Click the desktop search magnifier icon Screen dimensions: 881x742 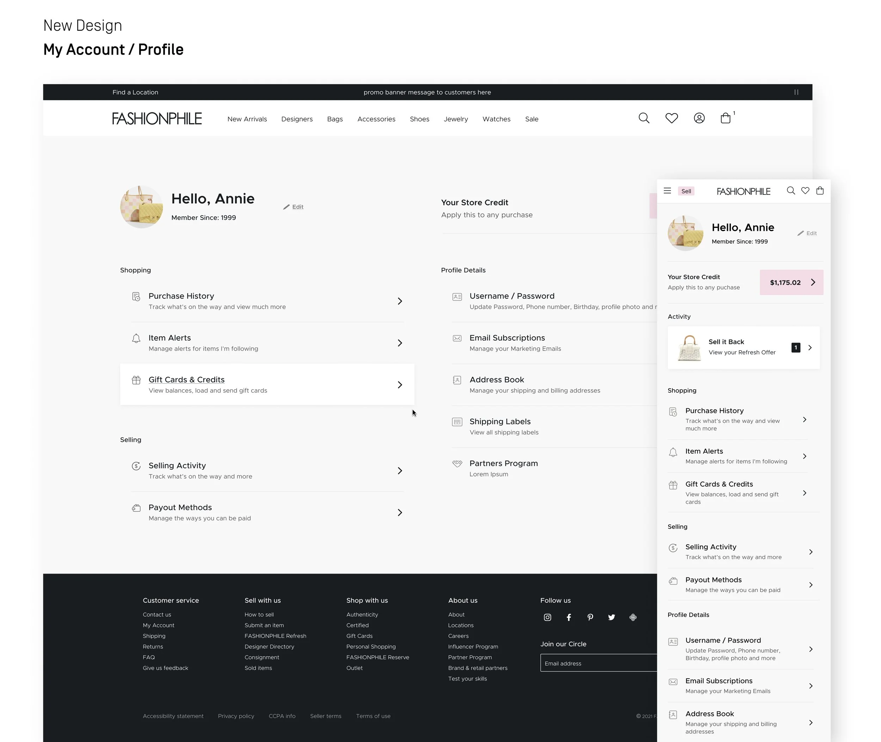tap(644, 118)
